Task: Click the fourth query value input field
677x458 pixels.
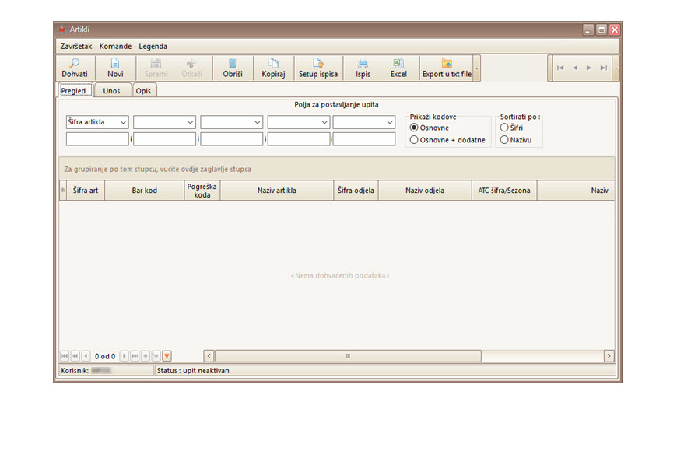Action: [299, 139]
